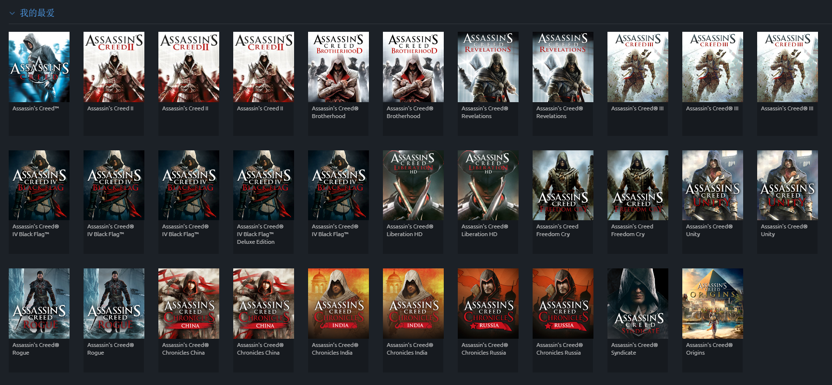Open the Assassin's Creed Syndicate cover art
Viewport: 832px width, 385px height.
(x=638, y=304)
